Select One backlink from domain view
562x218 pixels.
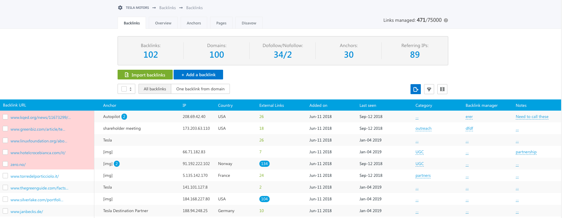(x=200, y=89)
